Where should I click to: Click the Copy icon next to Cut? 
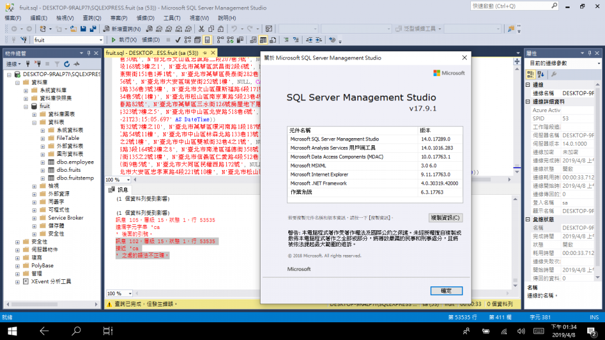(x=211, y=29)
